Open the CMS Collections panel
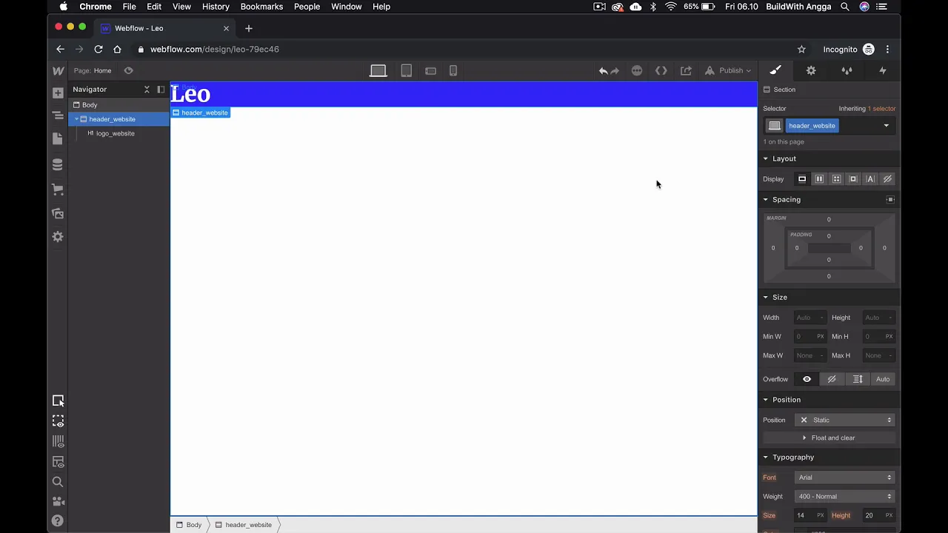 [58, 164]
